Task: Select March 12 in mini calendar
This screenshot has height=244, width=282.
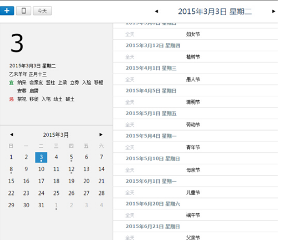Action: coord(71,169)
